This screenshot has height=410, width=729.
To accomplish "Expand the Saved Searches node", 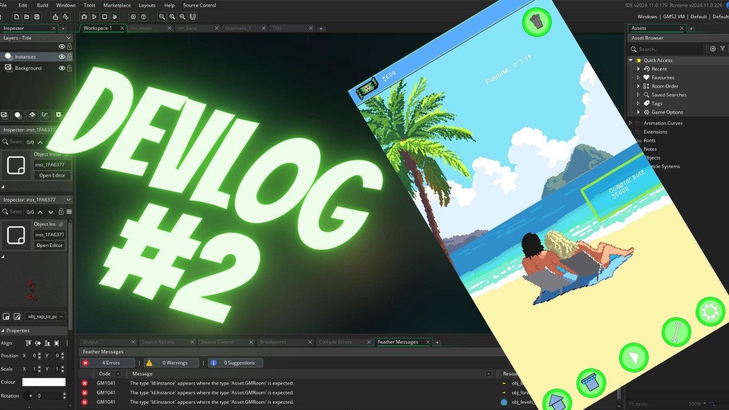I will coord(638,95).
